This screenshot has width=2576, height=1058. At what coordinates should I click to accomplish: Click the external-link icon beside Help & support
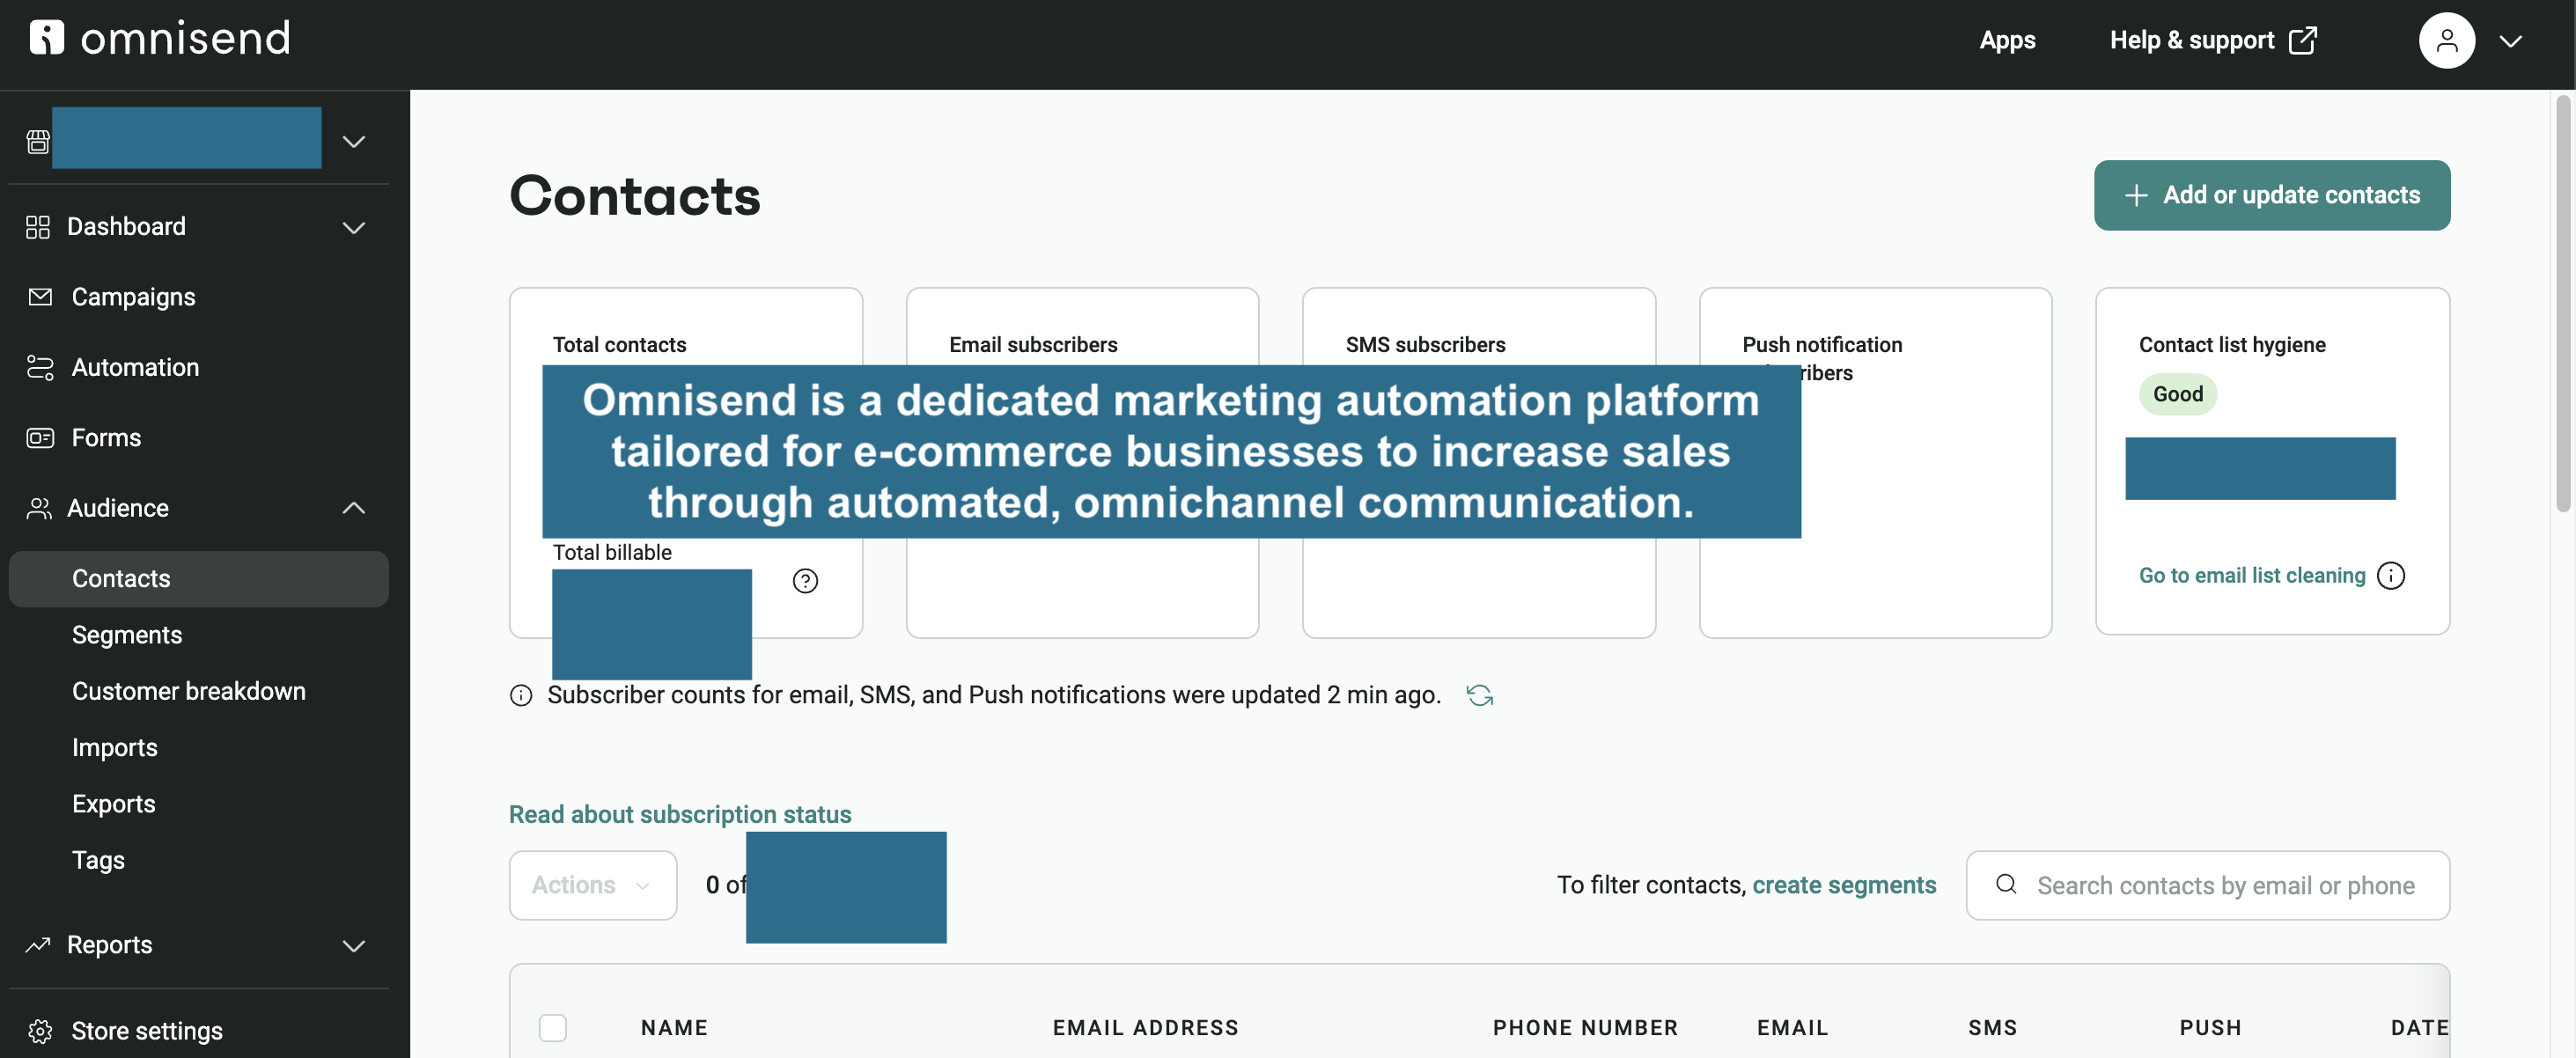pyautogui.click(x=2303, y=40)
